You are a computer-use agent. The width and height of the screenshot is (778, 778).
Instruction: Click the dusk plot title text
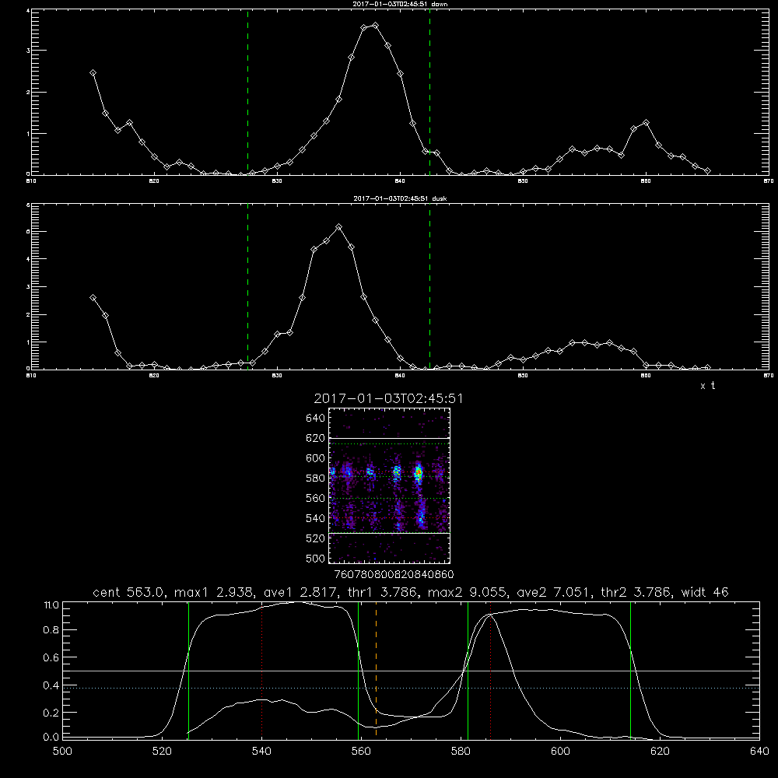click(x=400, y=198)
